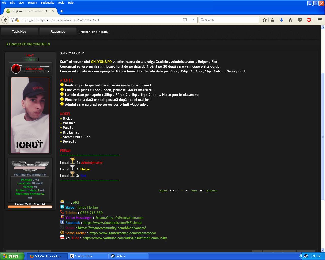
Task: Open the Firefox hamburger menu
Action: 320,20
